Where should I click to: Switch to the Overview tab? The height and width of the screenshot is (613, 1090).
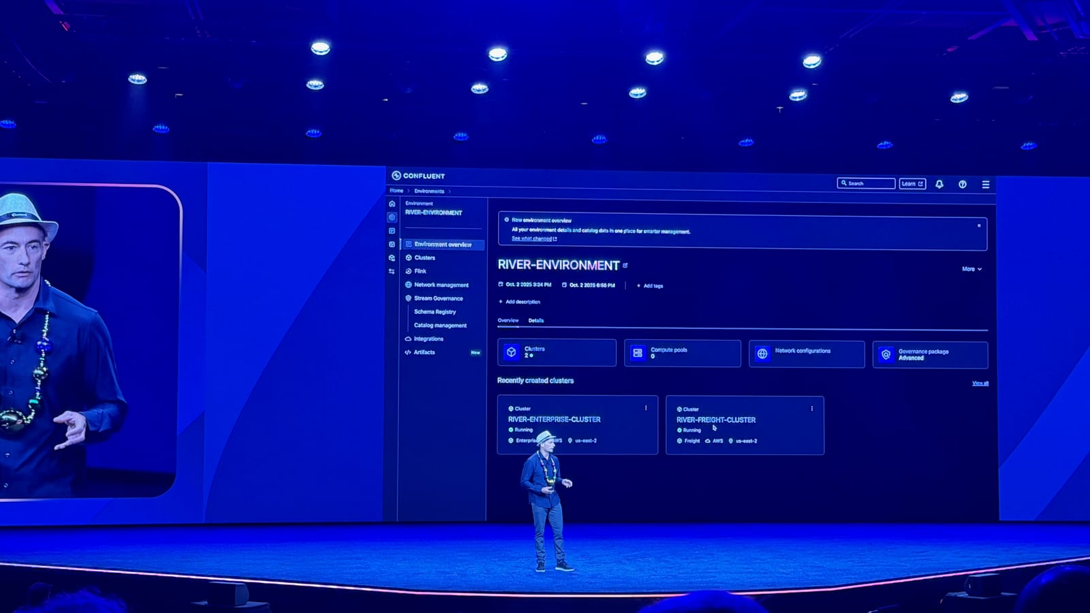pos(508,320)
